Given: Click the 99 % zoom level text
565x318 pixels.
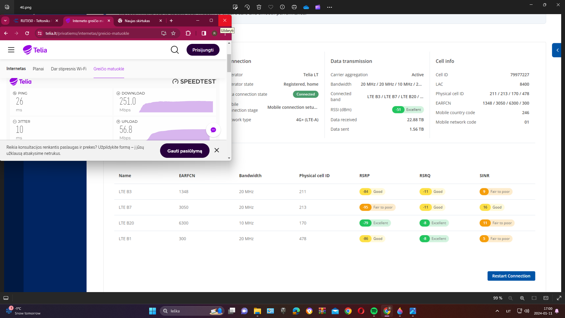Looking at the screenshot, I should click(498, 298).
